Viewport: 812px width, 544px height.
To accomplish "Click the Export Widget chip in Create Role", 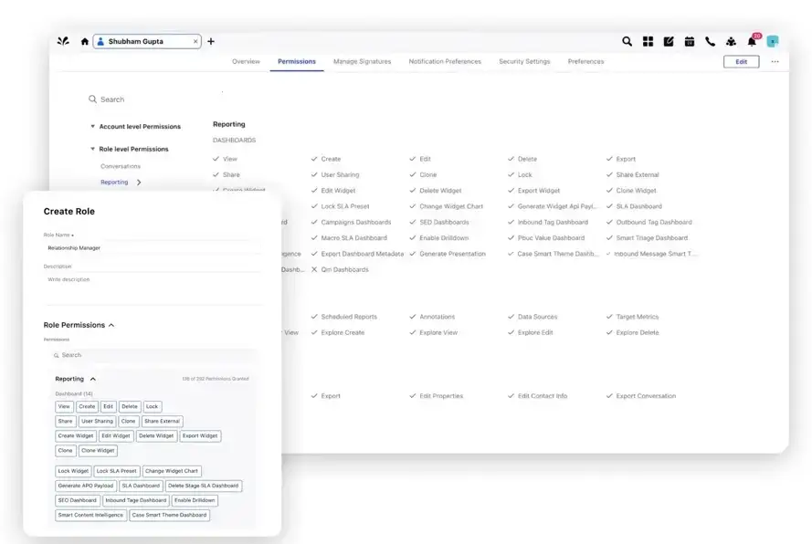I will [200, 435].
